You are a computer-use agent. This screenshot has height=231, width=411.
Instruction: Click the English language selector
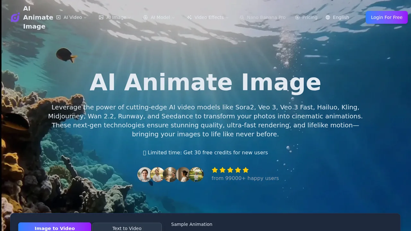coord(337,17)
